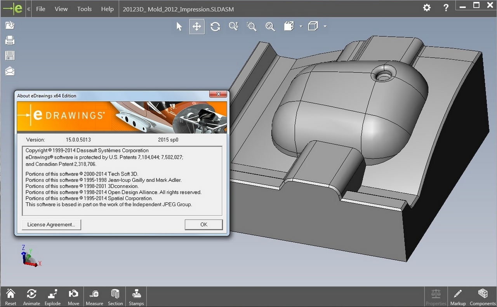Image resolution: width=497 pixels, height=307 pixels.
Task: Activate the Pan tool
Action: pyautogui.click(x=197, y=26)
